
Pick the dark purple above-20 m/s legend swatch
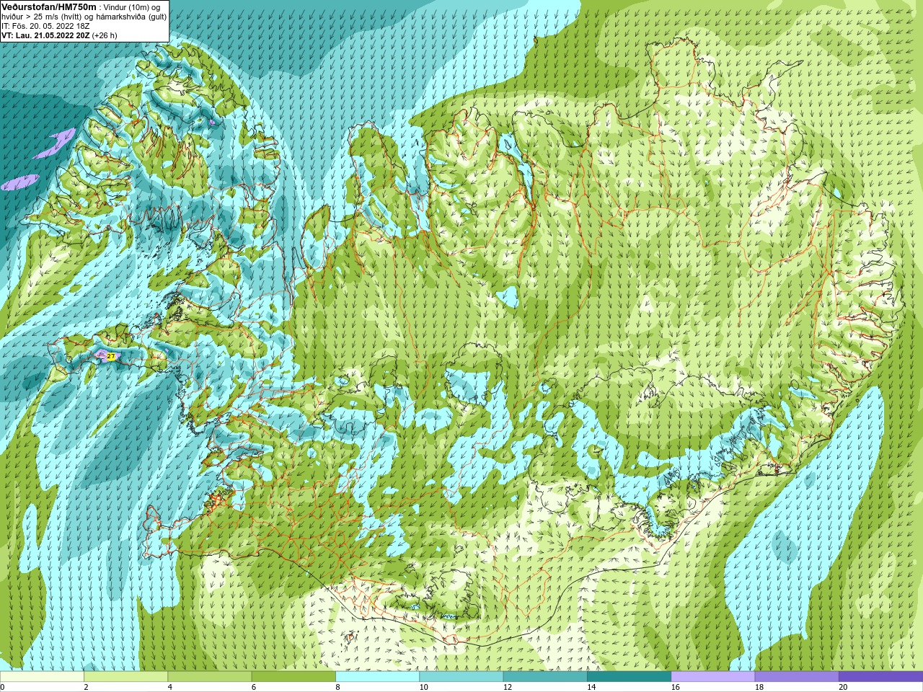tap(880, 677)
